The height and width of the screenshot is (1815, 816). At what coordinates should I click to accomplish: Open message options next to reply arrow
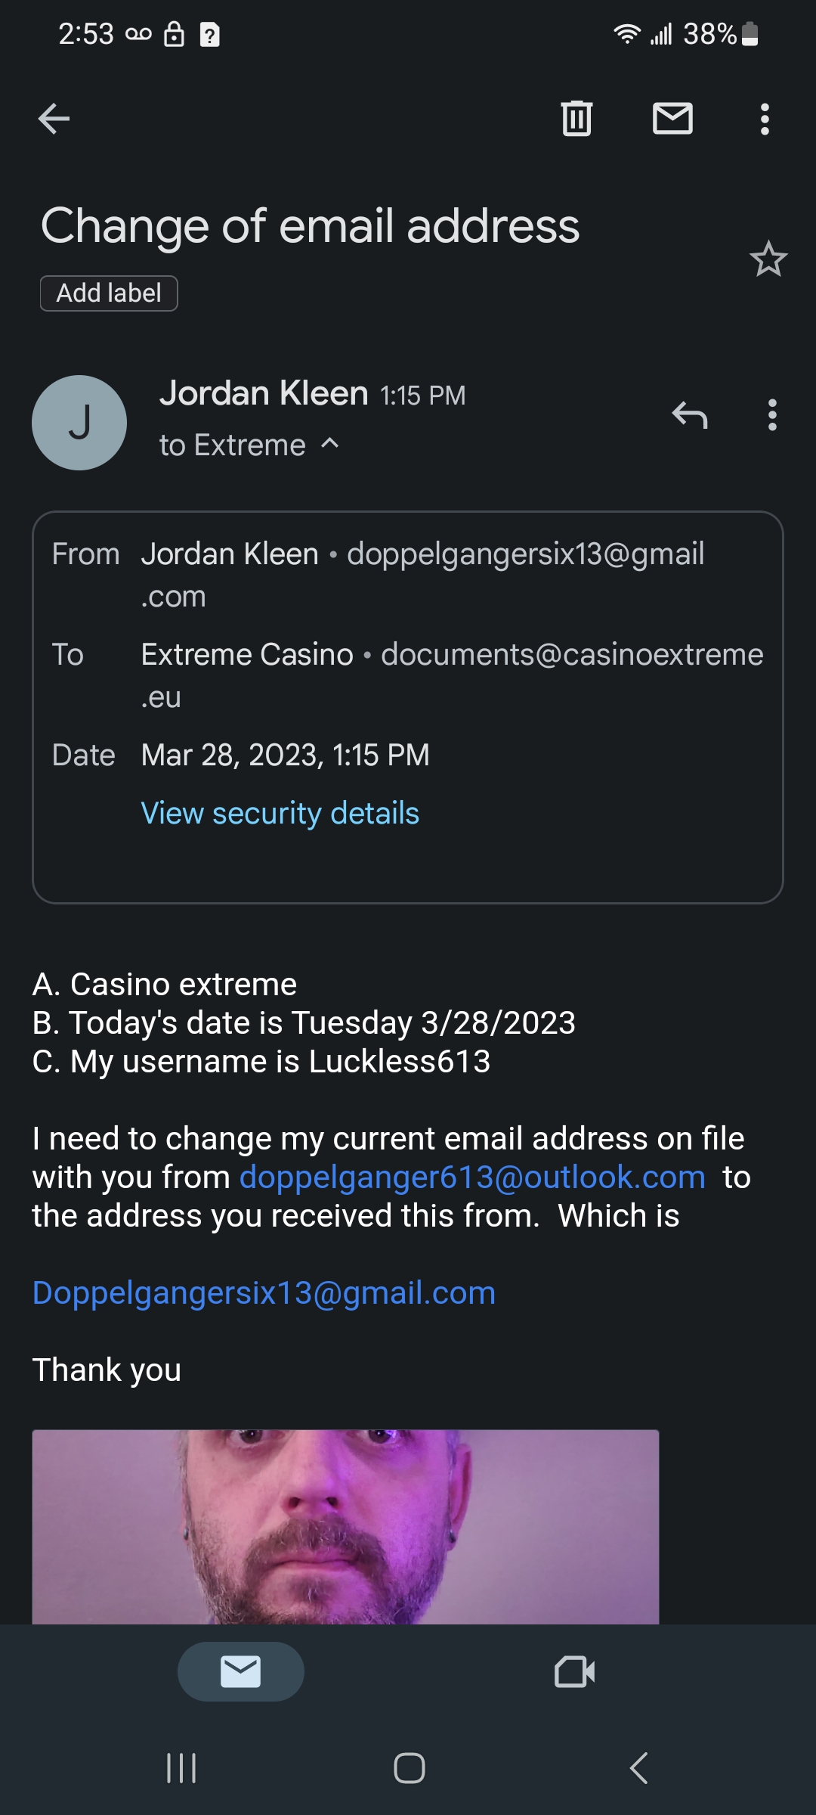[771, 415]
